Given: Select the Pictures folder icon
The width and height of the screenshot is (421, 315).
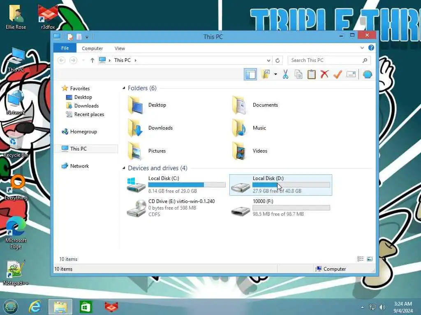Looking at the screenshot, I should pos(135,151).
